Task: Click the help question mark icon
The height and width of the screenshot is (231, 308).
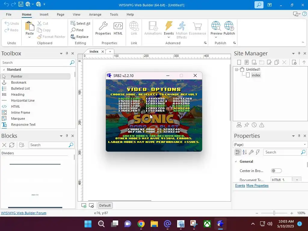Action: click(304, 14)
